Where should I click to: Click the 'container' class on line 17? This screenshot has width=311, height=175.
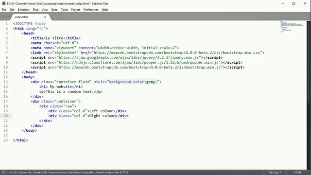coord(67,101)
